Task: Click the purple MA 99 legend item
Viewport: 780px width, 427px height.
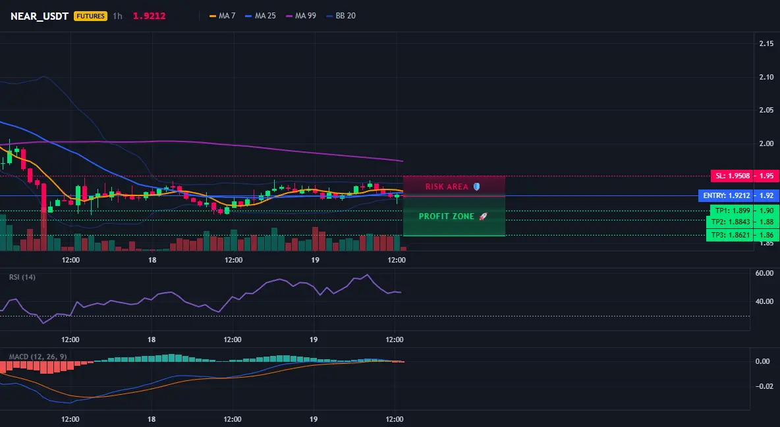Action: click(301, 16)
